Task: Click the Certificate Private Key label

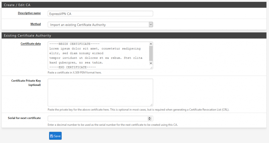Action: click(x=26, y=81)
